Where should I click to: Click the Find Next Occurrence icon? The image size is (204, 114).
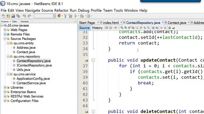[129, 28]
